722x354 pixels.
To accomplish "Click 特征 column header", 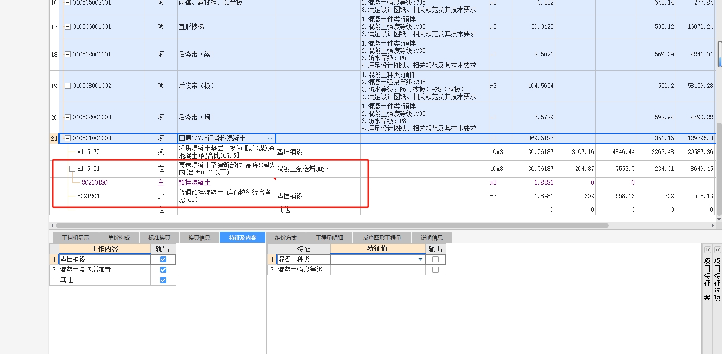I will click(x=303, y=249).
